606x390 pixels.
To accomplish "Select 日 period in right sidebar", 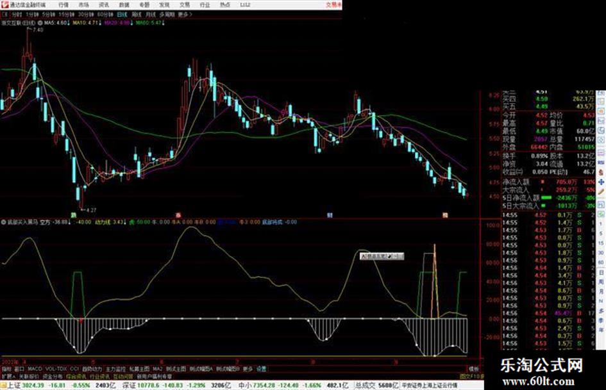I will click(601, 272).
